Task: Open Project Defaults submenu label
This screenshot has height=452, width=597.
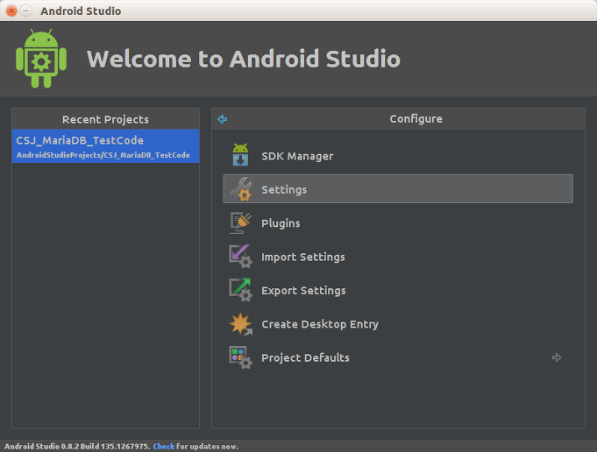Action: [x=305, y=357]
